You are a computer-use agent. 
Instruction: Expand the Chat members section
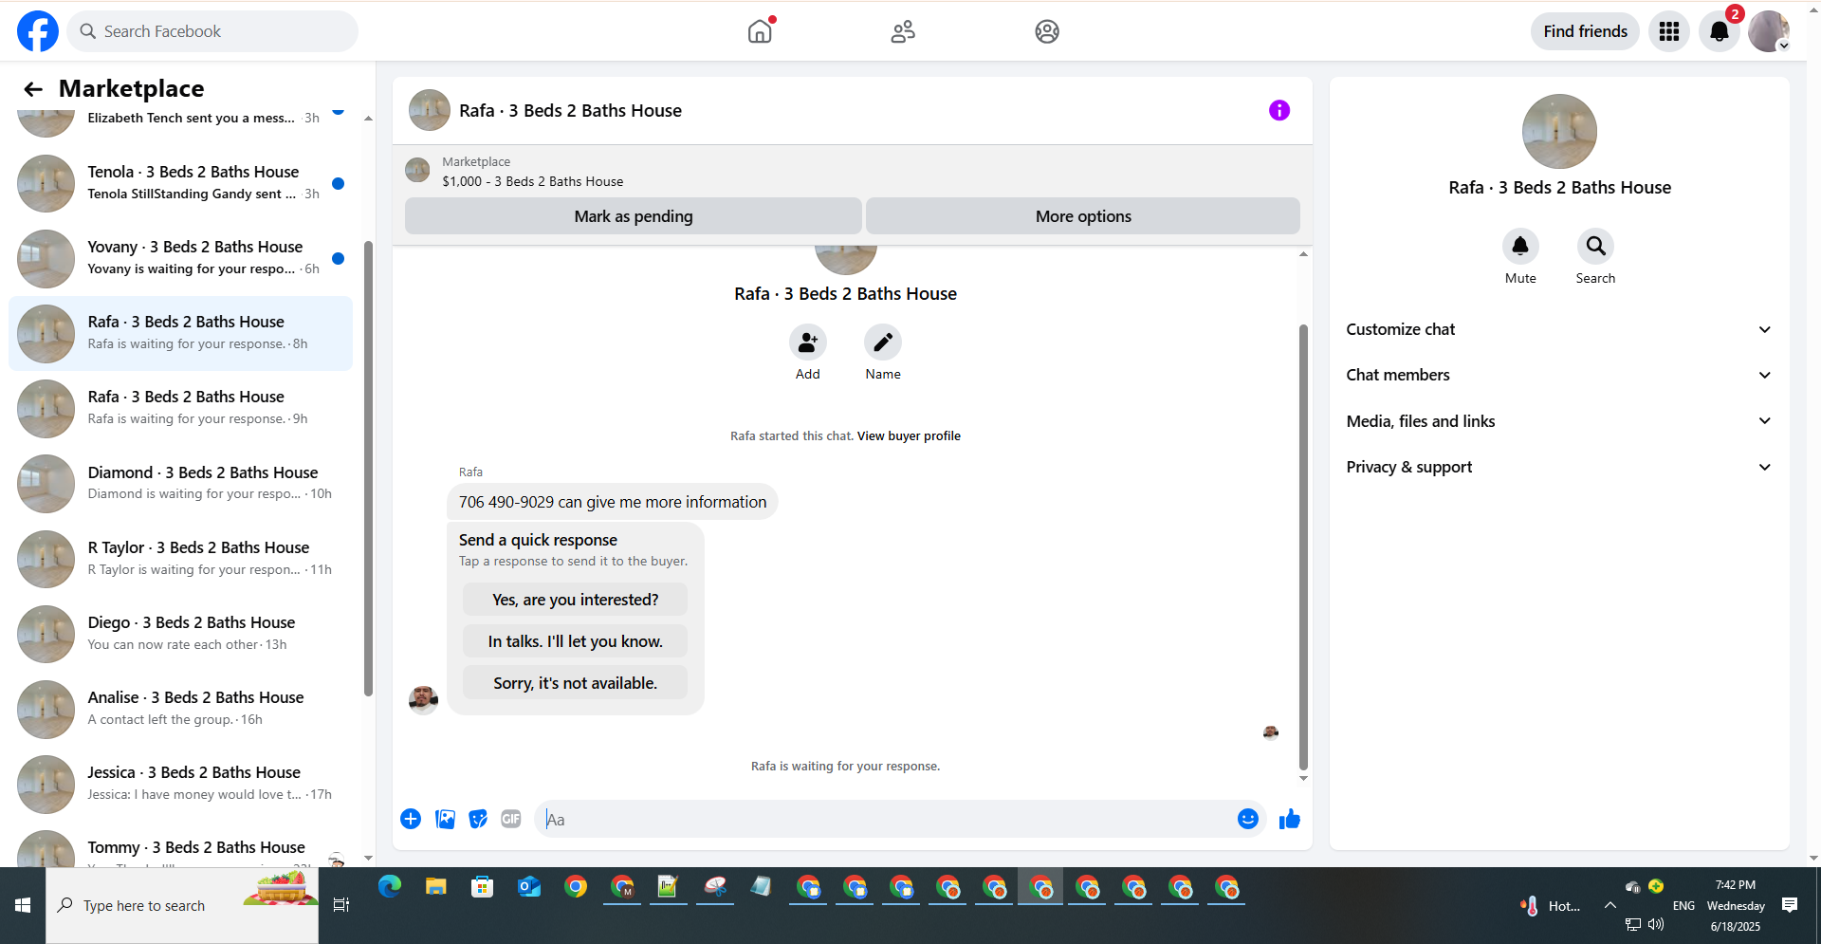pos(1559,375)
